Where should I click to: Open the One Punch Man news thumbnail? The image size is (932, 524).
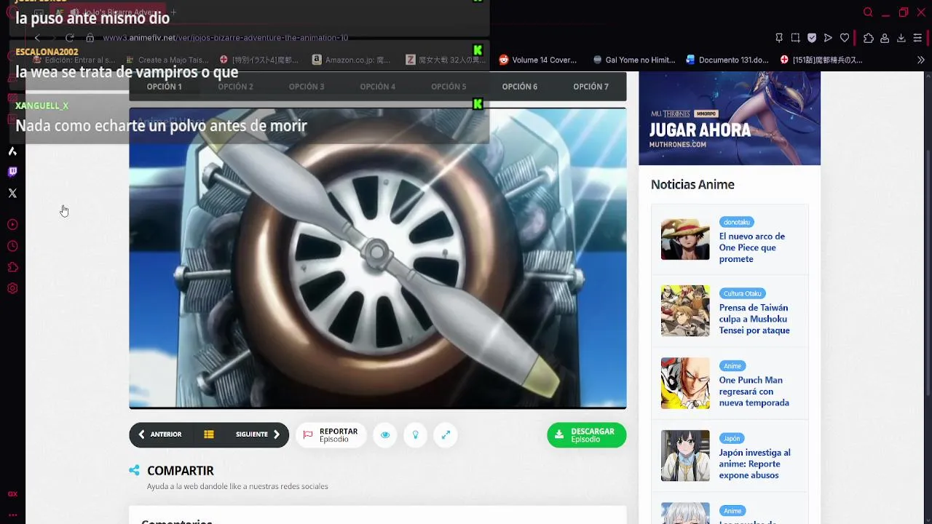685,384
